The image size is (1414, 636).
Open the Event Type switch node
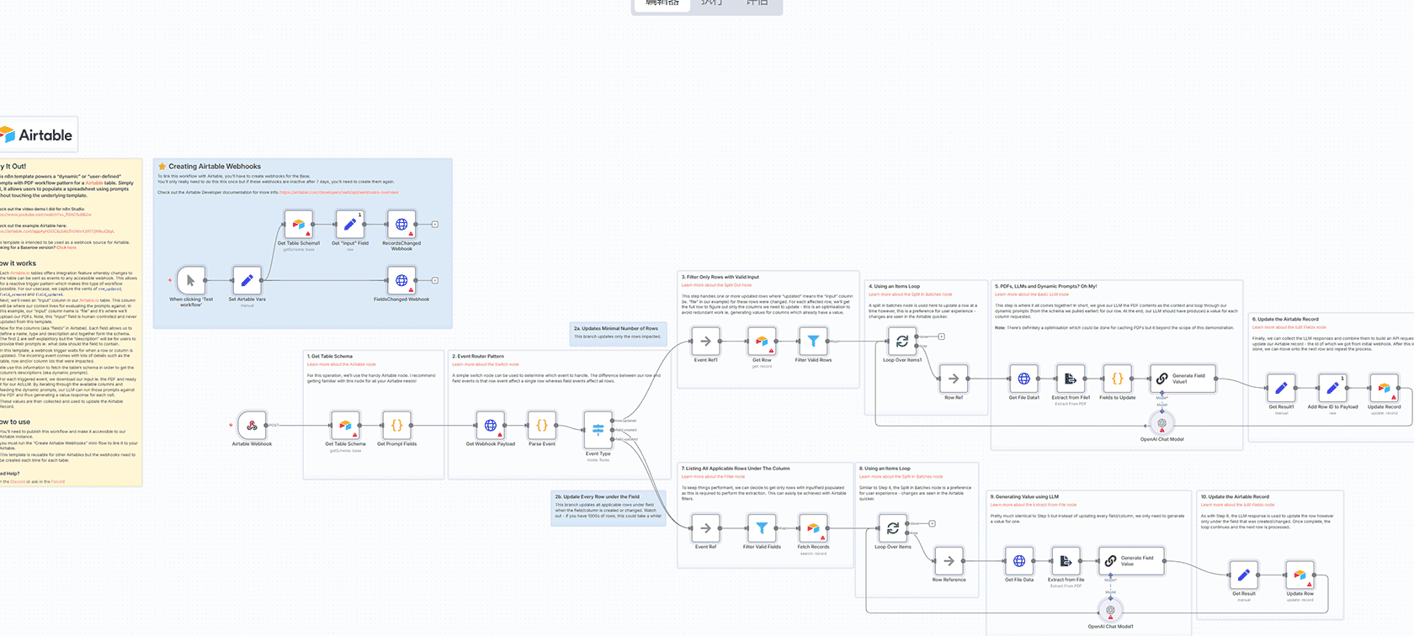[x=598, y=430]
